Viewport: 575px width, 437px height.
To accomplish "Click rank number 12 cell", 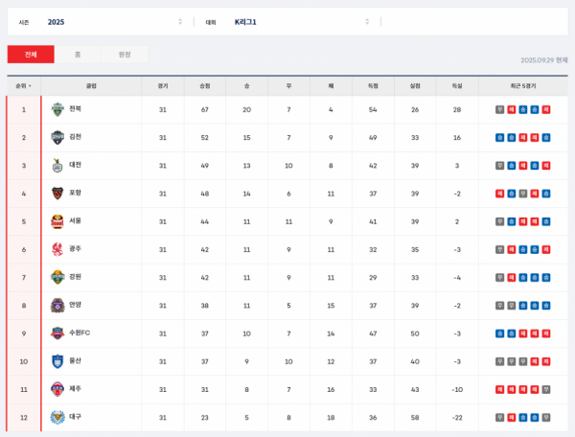I will [24, 417].
